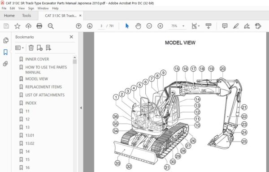This screenshot has width=269, height=172.
Task: Open the Attachments paperclip panel
Action: 5,64
